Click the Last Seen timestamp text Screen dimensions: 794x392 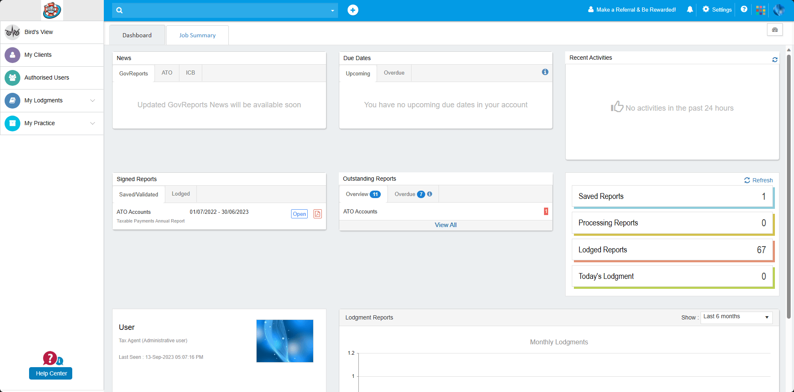[161, 357]
